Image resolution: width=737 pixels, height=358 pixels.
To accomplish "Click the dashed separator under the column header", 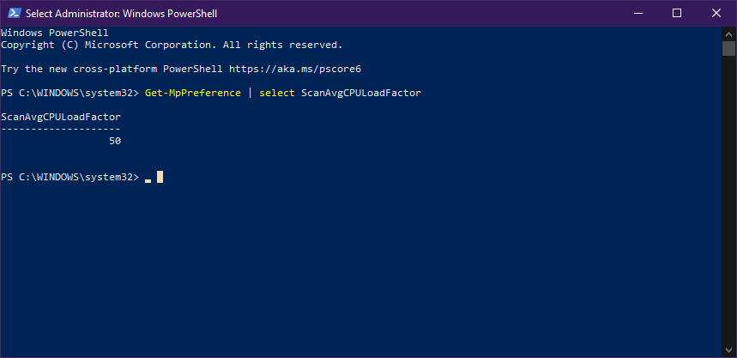I will (61, 129).
